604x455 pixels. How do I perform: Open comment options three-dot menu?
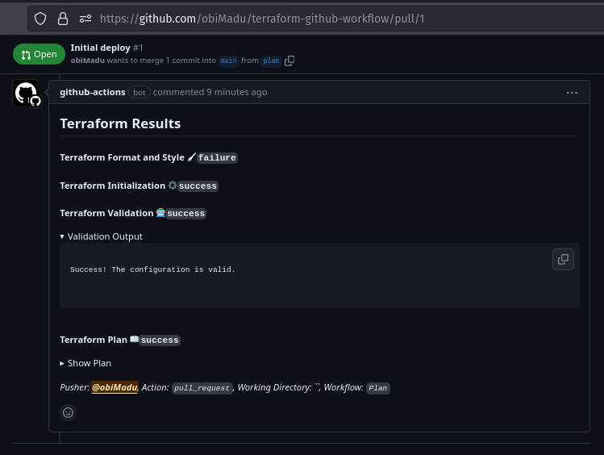(572, 93)
